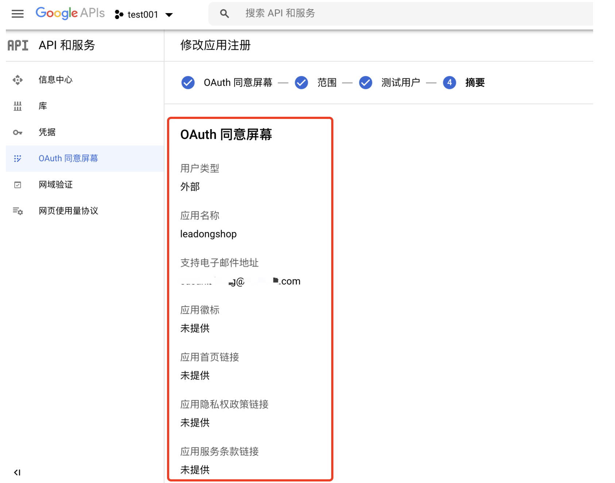The image size is (615, 483).
Task: Click the completed 测试用户 step checkmark
Action: (365, 82)
